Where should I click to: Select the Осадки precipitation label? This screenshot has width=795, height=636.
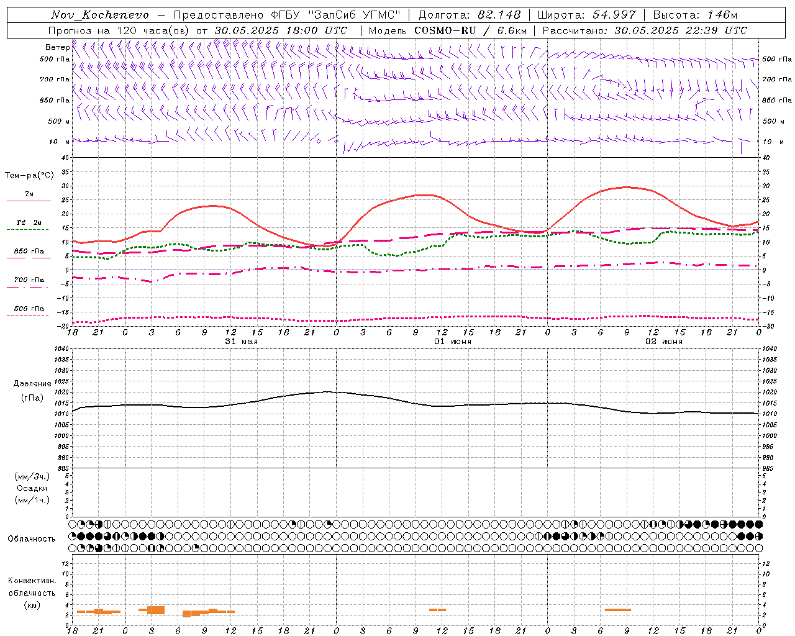coord(32,488)
